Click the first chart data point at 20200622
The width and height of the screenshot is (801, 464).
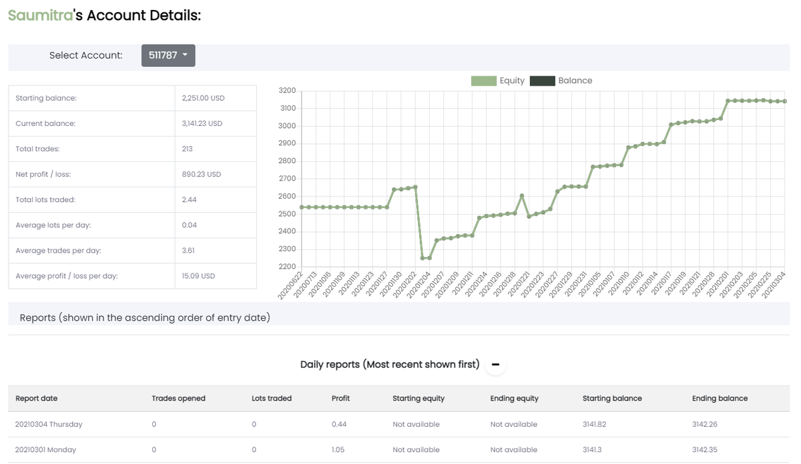302,207
